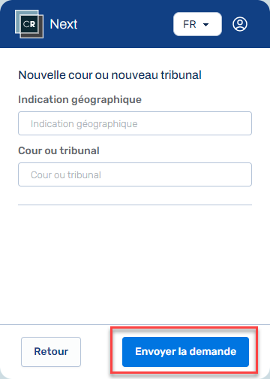Open the user account profile icon
Viewport: 270px width, 379px height.
(x=240, y=24)
